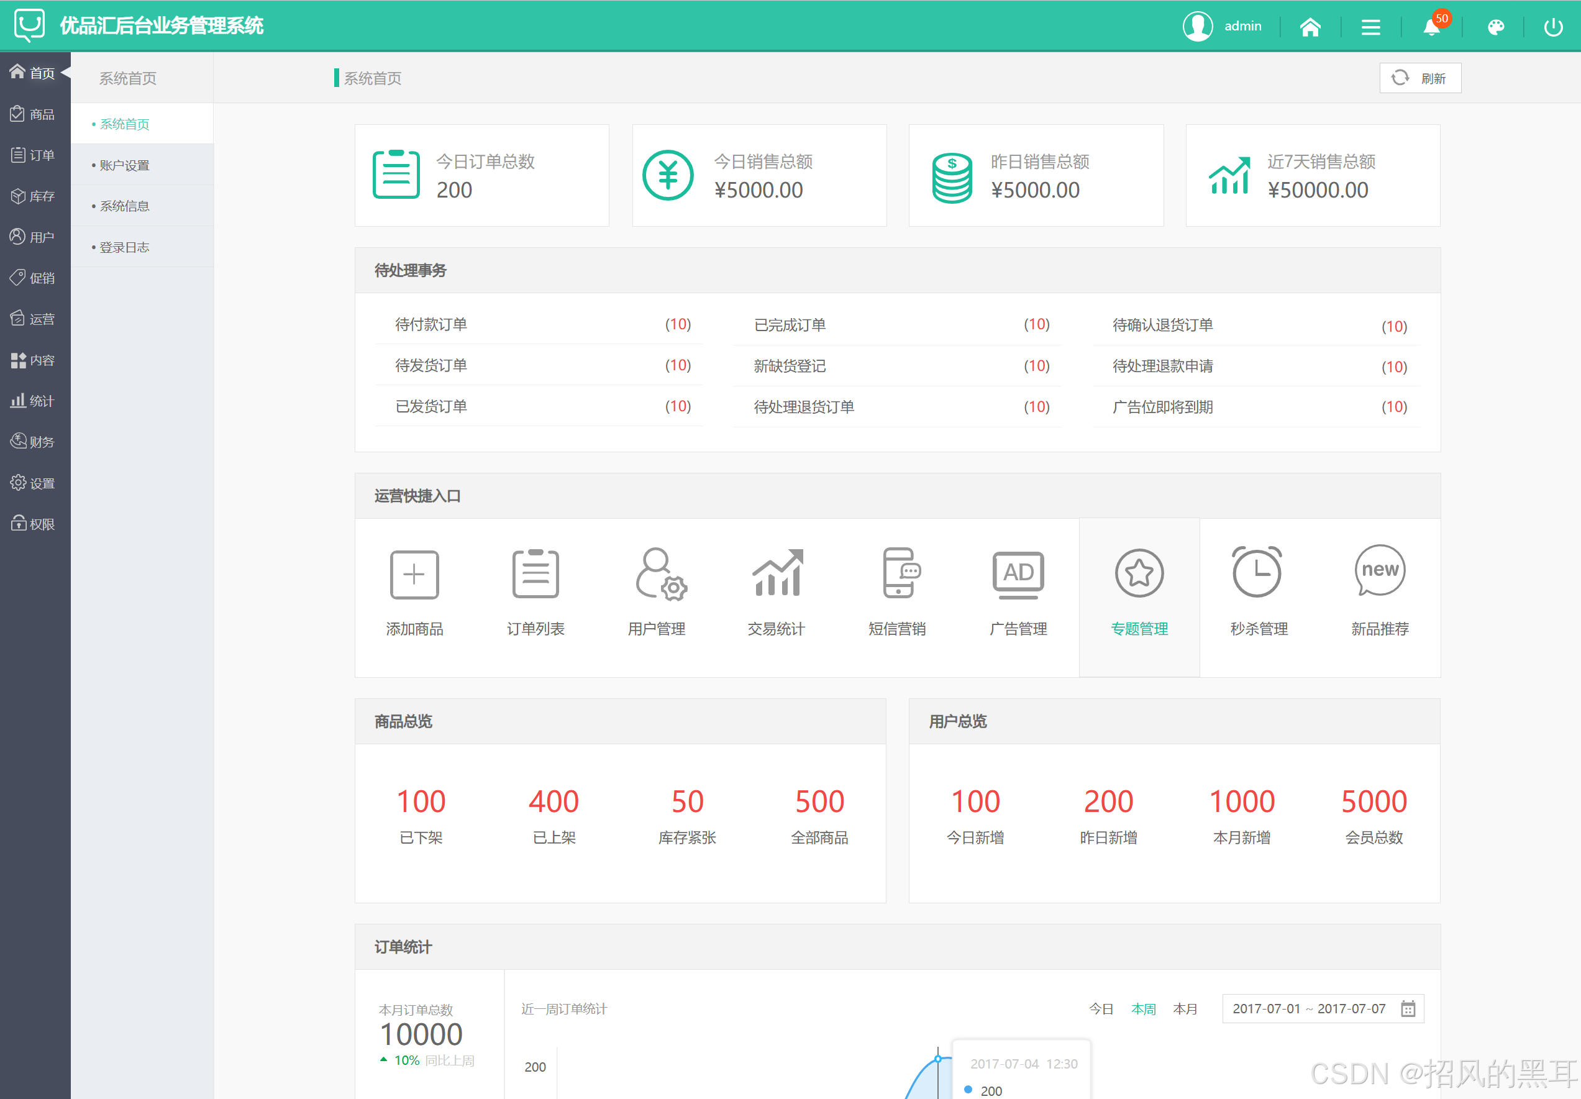The height and width of the screenshot is (1099, 1581).
Task: Open the 待付款订单 pending item
Action: [431, 324]
